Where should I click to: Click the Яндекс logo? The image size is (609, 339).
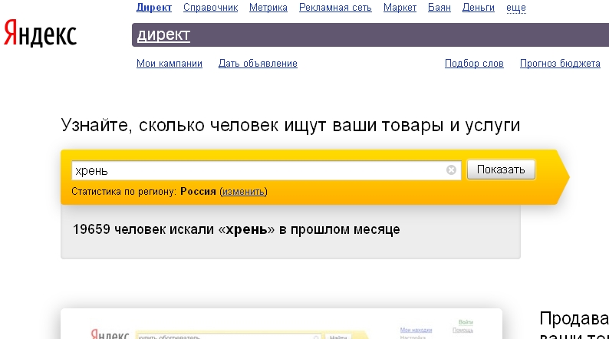tap(40, 34)
